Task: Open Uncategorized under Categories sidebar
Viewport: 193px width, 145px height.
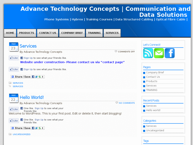Action: [x=155, y=130]
